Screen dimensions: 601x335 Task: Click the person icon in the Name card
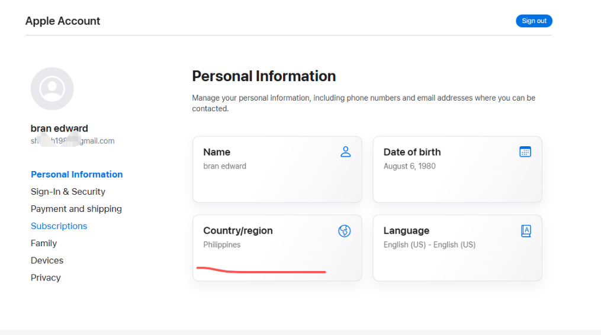pyautogui.click(x=345, y=152)
